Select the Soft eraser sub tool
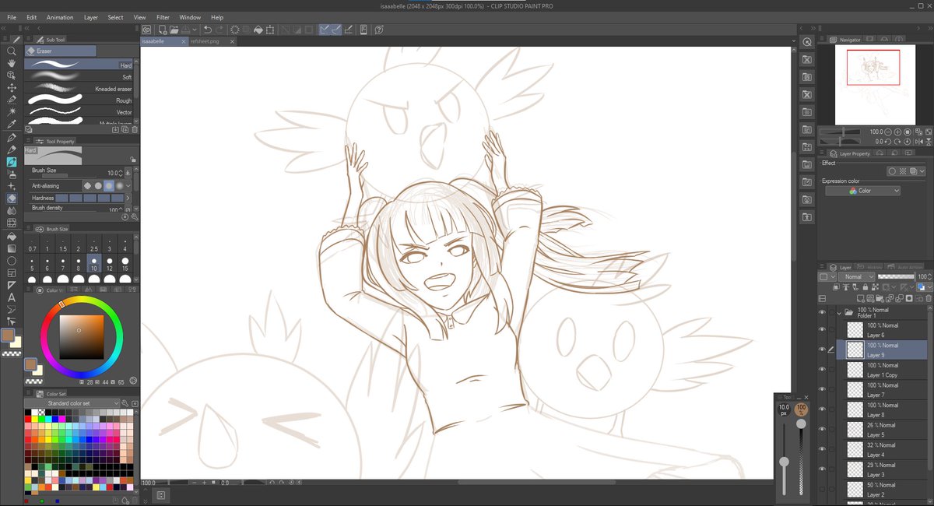This screenshot has height=506, width=934. click(78, 77)
